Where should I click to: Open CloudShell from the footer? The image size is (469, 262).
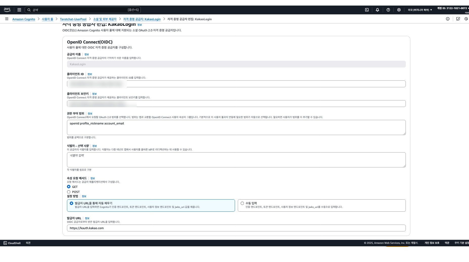[x=12, y=243]
